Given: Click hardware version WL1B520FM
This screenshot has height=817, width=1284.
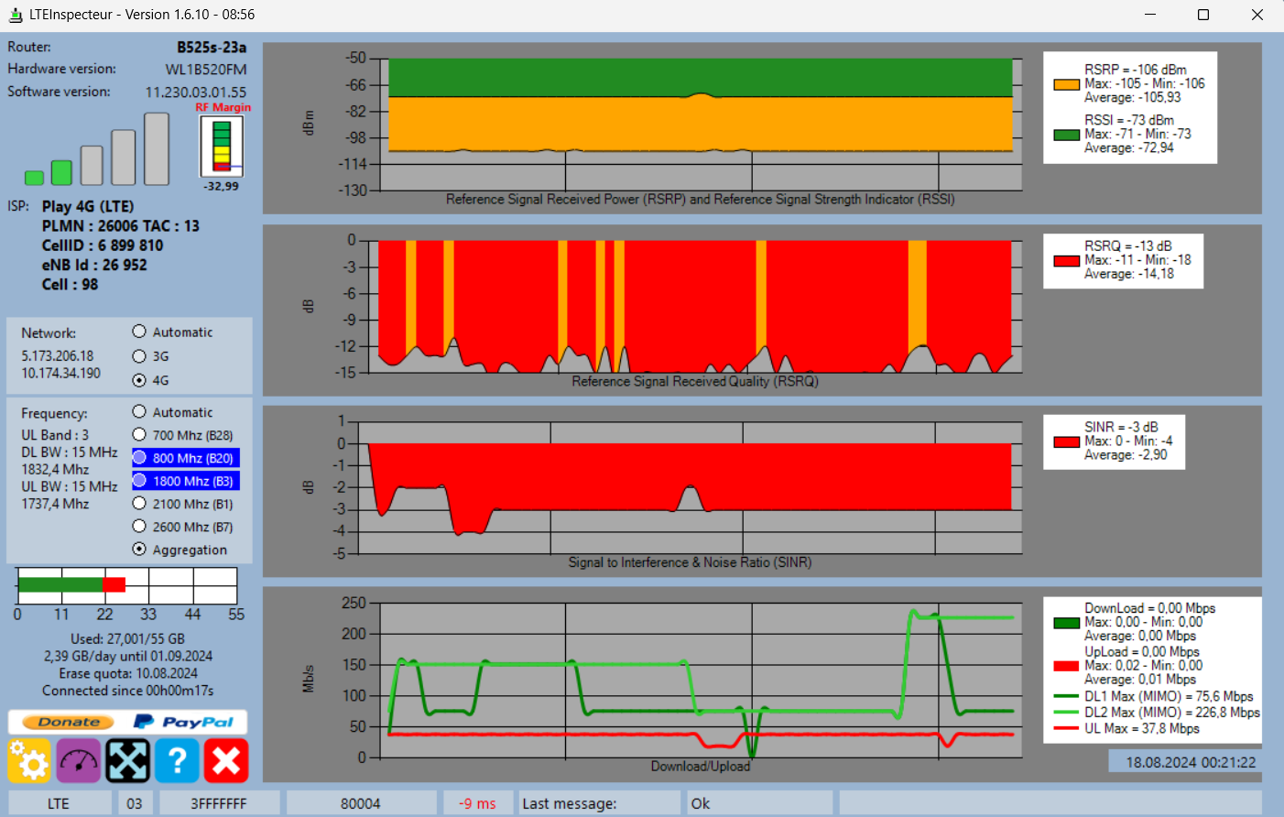Looking at the screenshot, I should 206,70.
